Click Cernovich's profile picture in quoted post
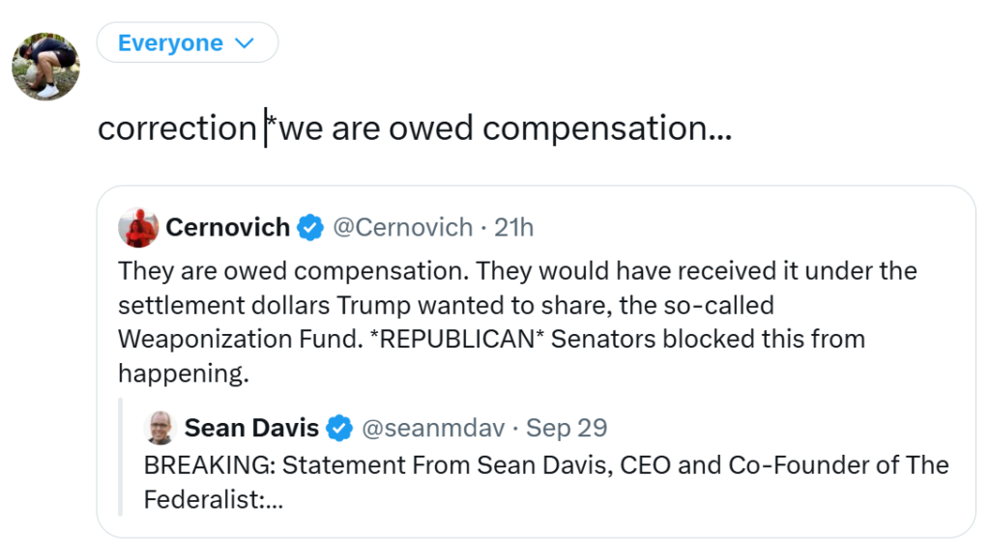990x560 pixels. (x=138, y=228)
